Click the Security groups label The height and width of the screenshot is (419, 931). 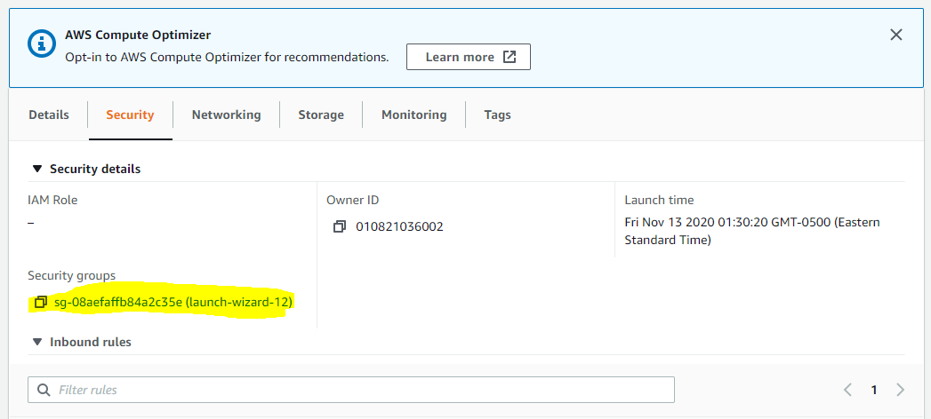click(72, 275)
